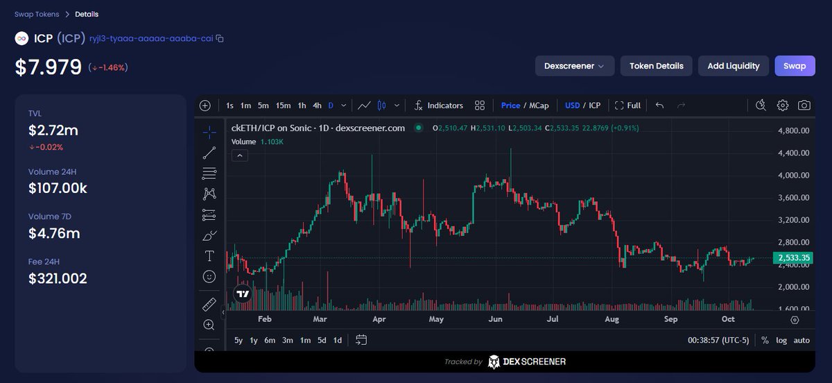Open the DEX Screener tracked-by link
The height and width of the screenshot is (383, 832).
coord(527,361)
